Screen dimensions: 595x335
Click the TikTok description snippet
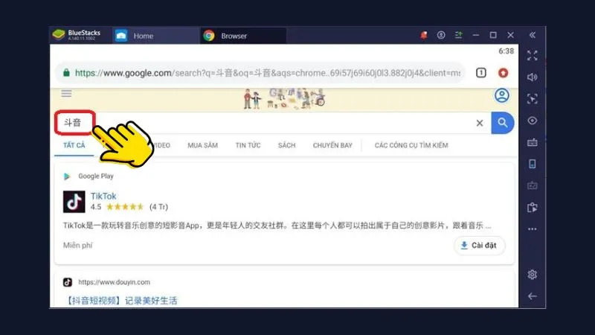(277, 226)
